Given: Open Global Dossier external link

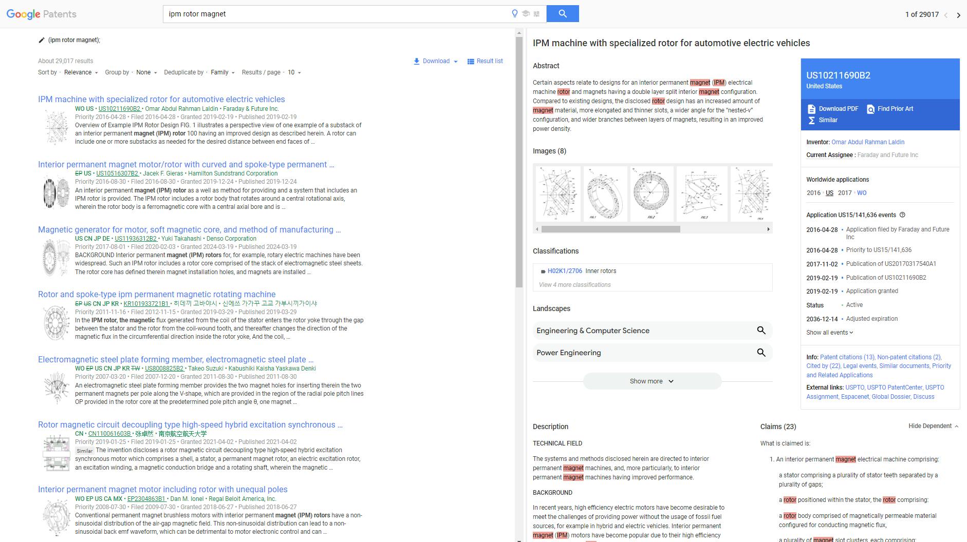Looking at the screenshot, I should tap(890, 397).
